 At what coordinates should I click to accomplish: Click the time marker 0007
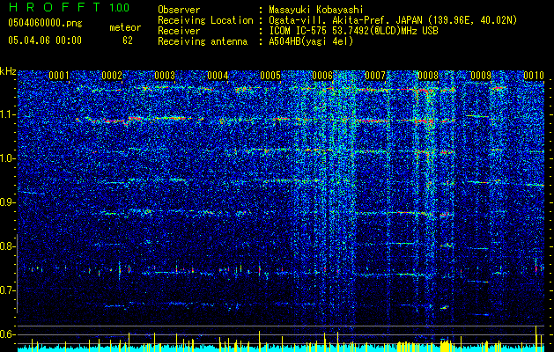tap(375, 76)
